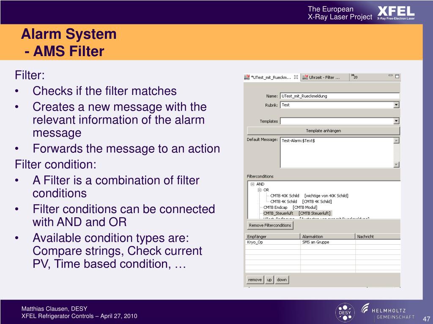
Task: Open the Templates dropdown arrow
Action: click(x=396, y=121)
